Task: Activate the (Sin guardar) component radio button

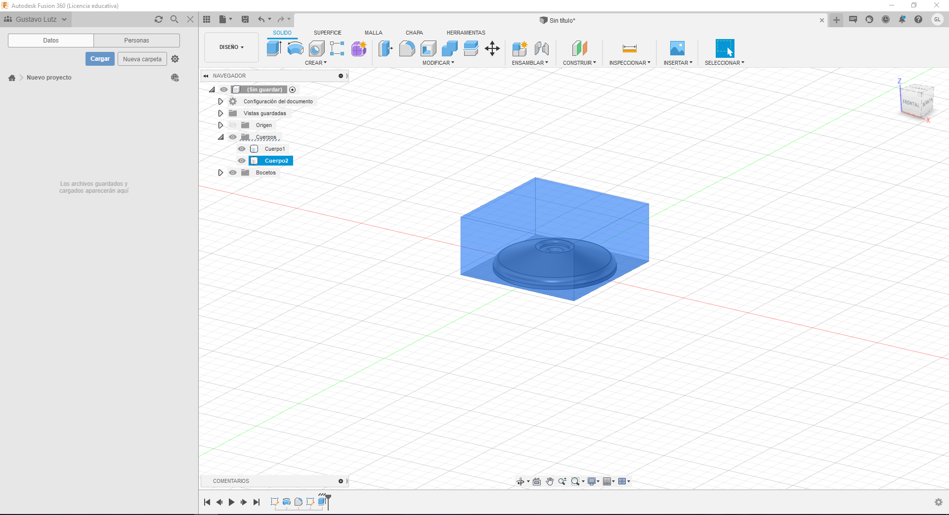Action: (x=293, y=89)
